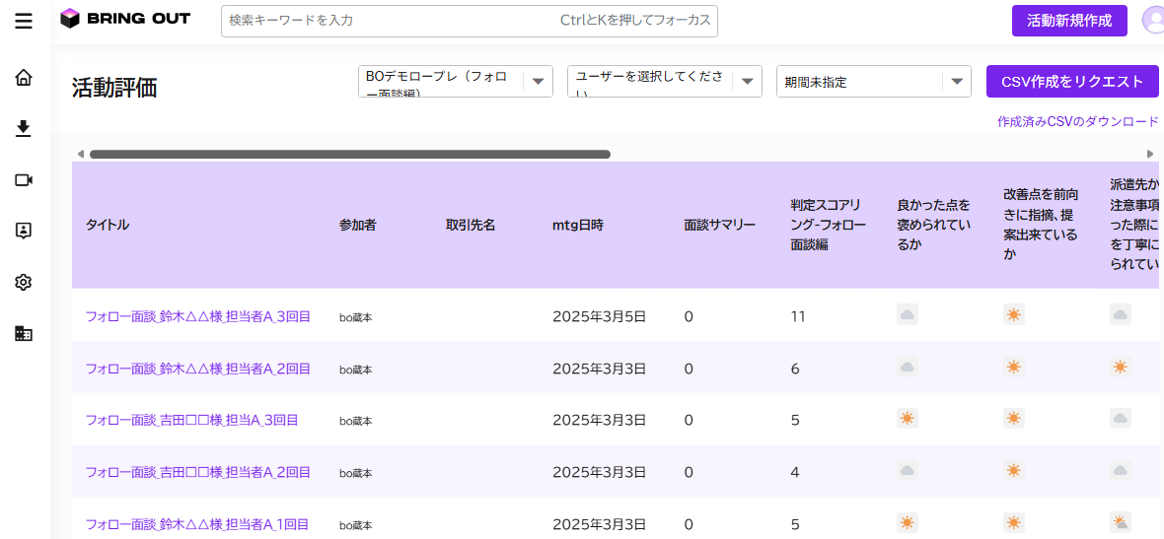The image size is (1164, 539).
Task: Click the mtg日時 column header
Action: [x=577, y=226]
